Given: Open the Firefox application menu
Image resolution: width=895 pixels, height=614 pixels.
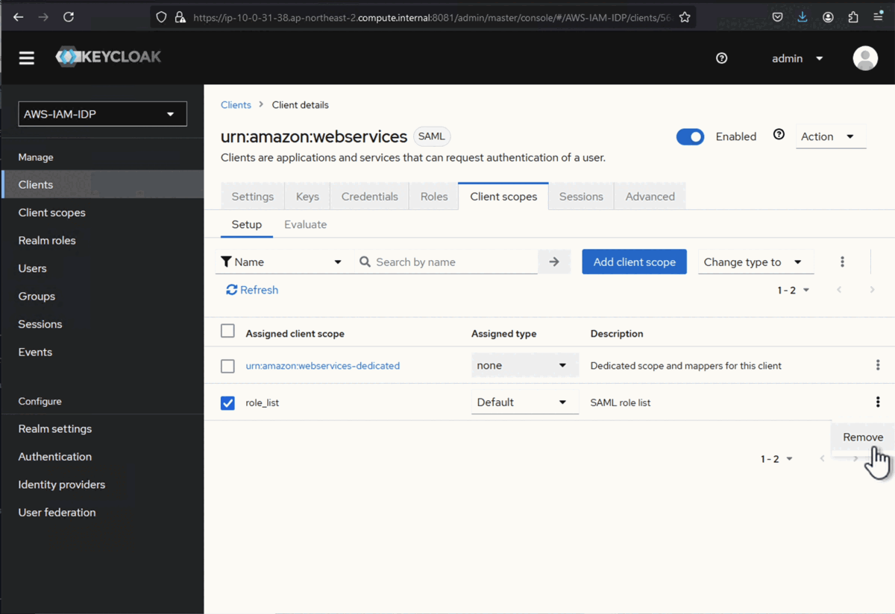Looking at the screenshot, I should [879, 17].
